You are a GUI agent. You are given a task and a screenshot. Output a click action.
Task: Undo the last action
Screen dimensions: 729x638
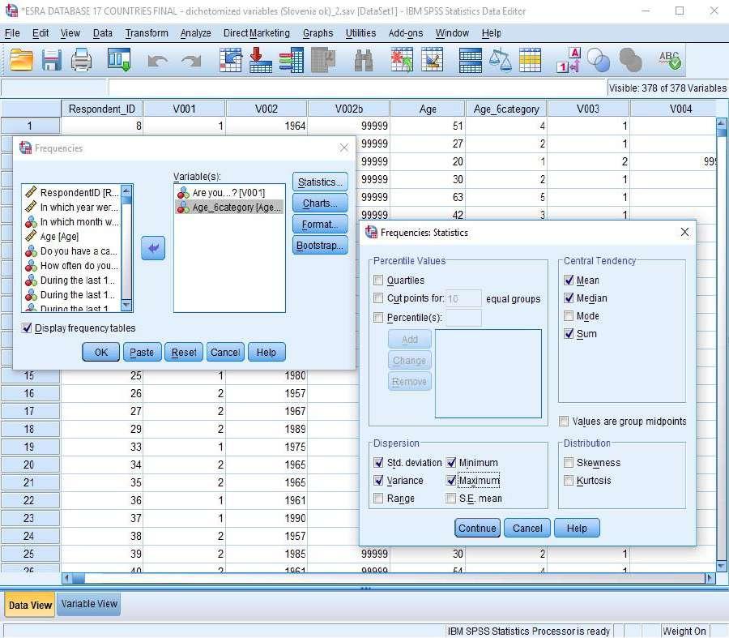pos(158,61)
